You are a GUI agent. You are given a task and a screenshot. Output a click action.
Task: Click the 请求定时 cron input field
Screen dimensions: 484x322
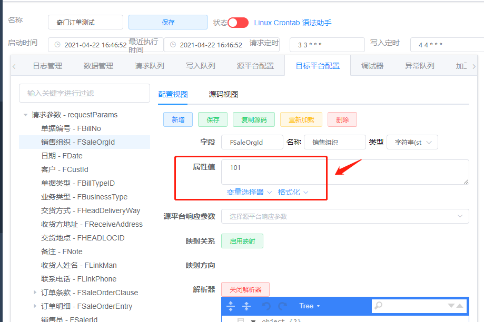tap(327, 45)
